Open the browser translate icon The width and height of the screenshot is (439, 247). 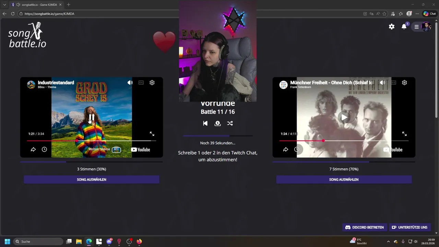[371, 14]
